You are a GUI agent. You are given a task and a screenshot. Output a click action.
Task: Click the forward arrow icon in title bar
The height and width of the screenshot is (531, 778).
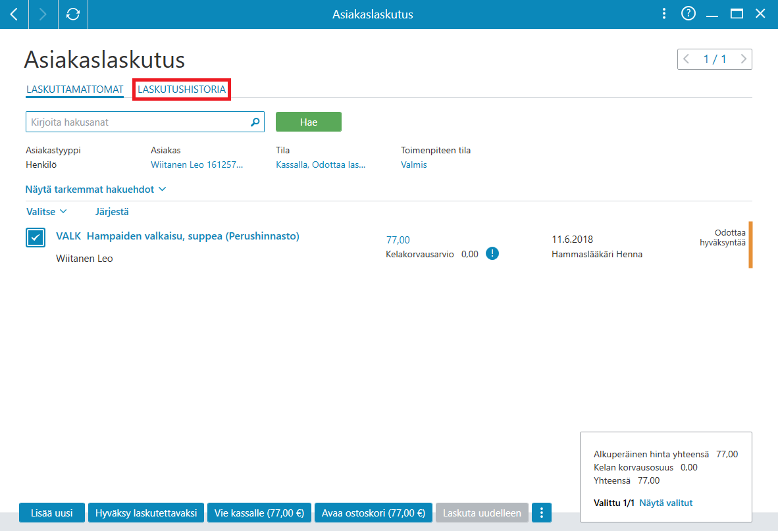coord(43,14)
